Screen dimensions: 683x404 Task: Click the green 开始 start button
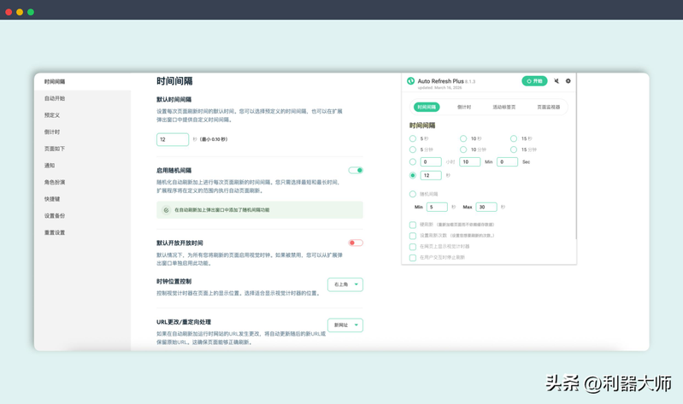[x=534, y=81]
